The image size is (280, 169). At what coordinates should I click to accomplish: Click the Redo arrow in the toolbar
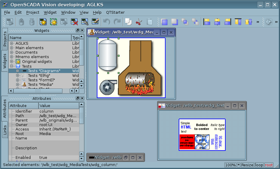click(x=117, y=22)
